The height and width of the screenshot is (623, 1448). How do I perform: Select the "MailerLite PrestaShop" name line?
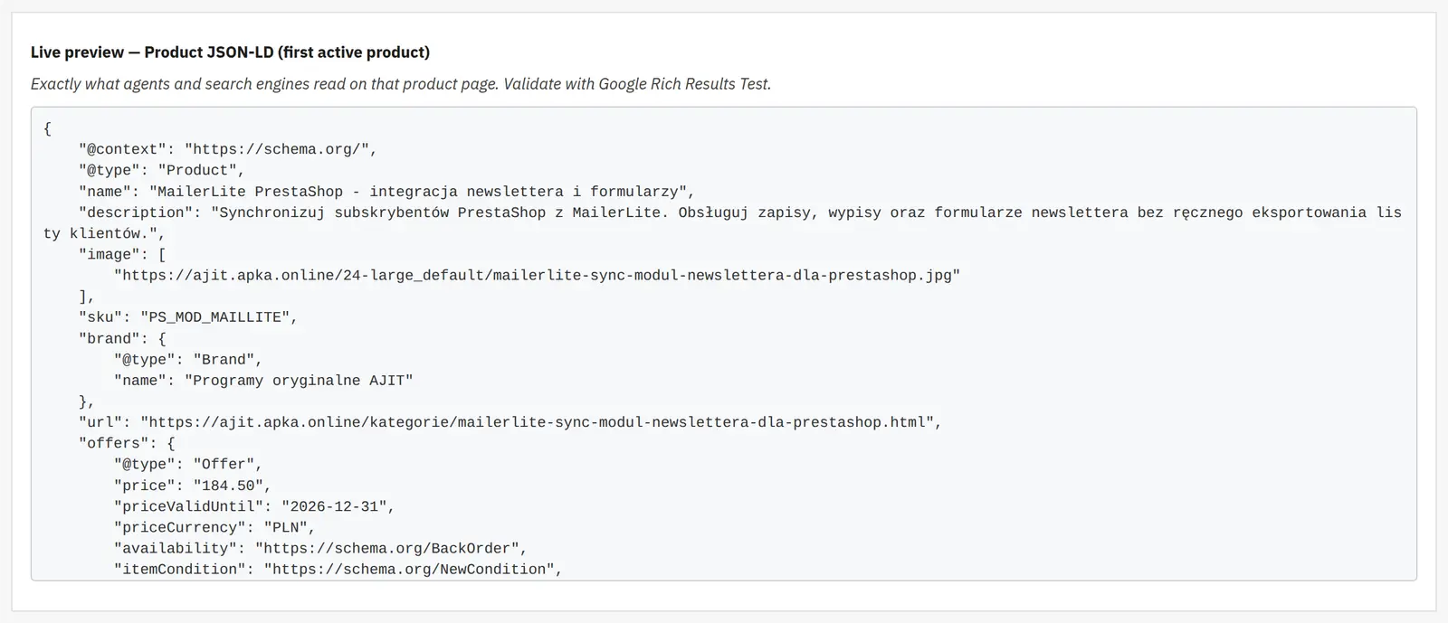[x=386, y=192]
